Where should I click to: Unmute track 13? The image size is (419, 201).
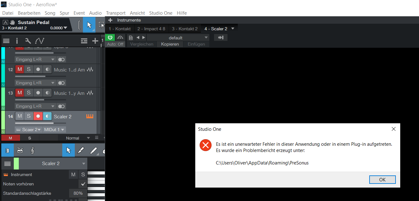(19, 93)
